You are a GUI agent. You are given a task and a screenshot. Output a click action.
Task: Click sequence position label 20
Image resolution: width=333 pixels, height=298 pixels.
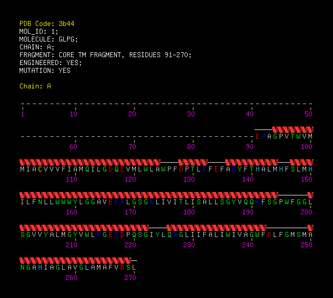click(x=132, y=114)
